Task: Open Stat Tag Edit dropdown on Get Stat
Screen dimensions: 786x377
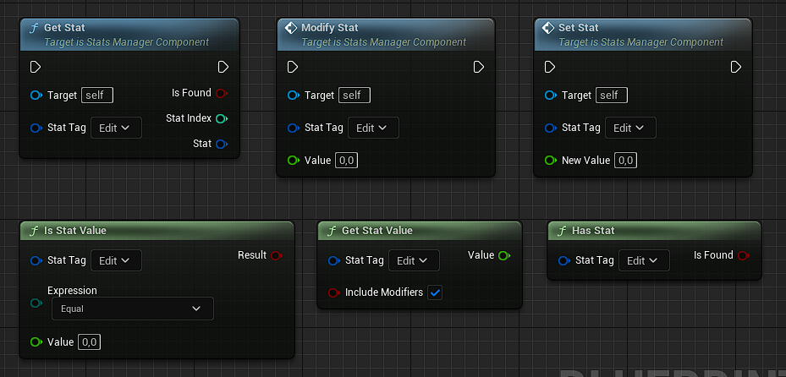Action: point(116,128)
